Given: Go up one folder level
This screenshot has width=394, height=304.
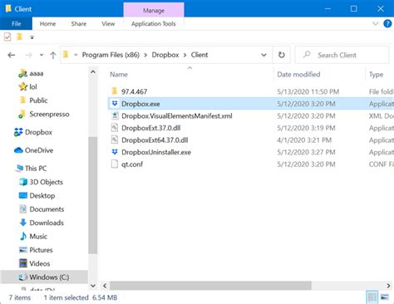Looking at the screenshot, I should click(53, 55).
